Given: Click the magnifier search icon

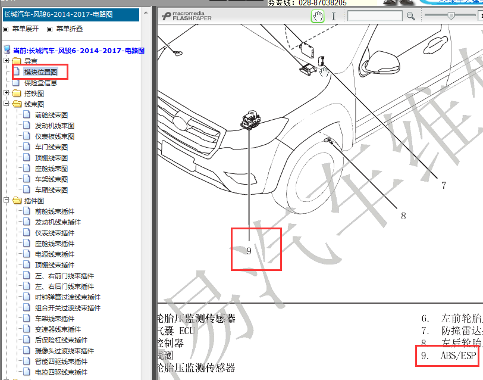Looking at the screenshot, I should tap(410, 16).
